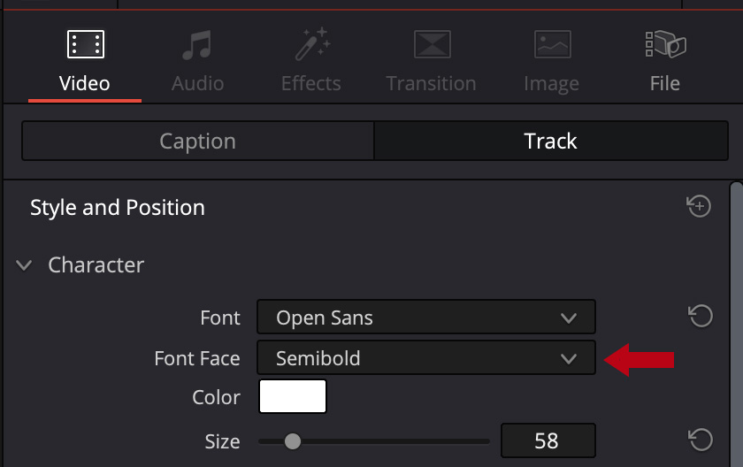Screen dimensions: 743x467
Task: Open the Font dropdown showing Open Sans
Action: point(425,318)
